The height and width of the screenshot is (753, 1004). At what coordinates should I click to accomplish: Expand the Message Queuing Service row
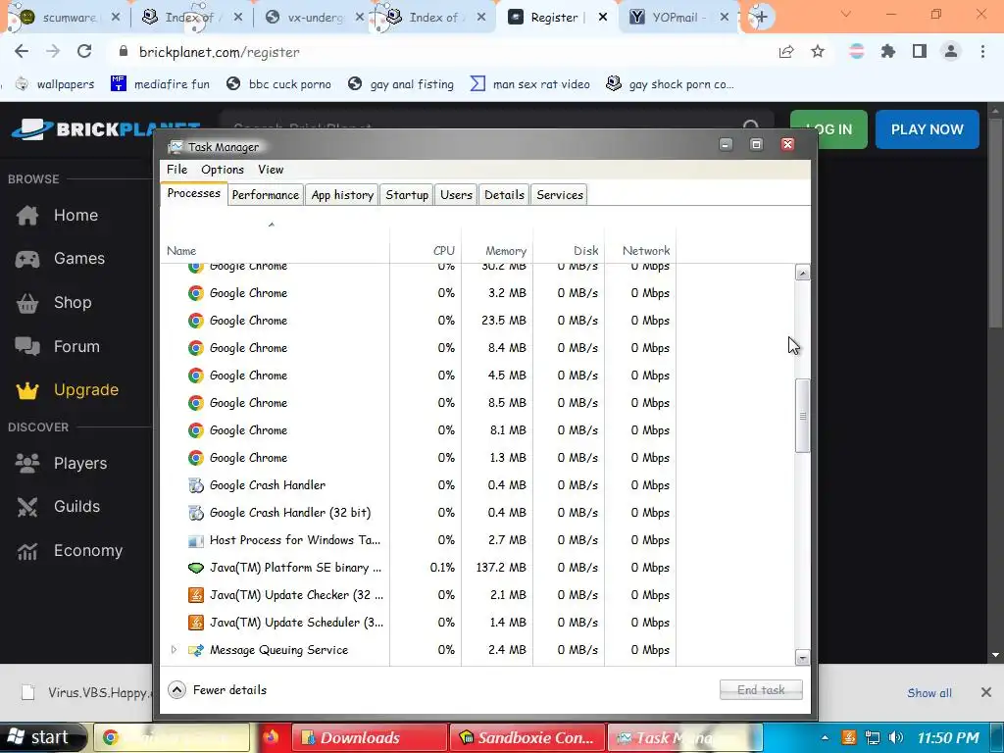174,650
